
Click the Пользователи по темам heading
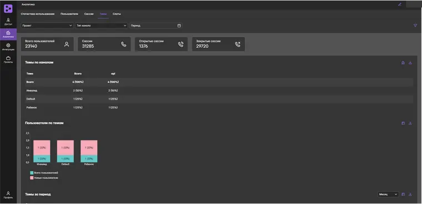coord(44,123)
